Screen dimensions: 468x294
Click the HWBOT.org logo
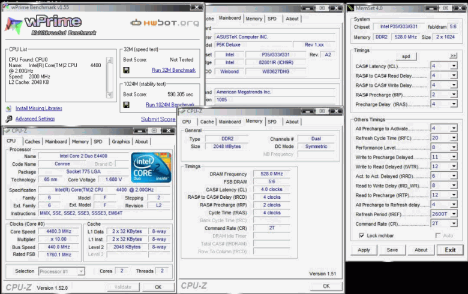point(165,23)
